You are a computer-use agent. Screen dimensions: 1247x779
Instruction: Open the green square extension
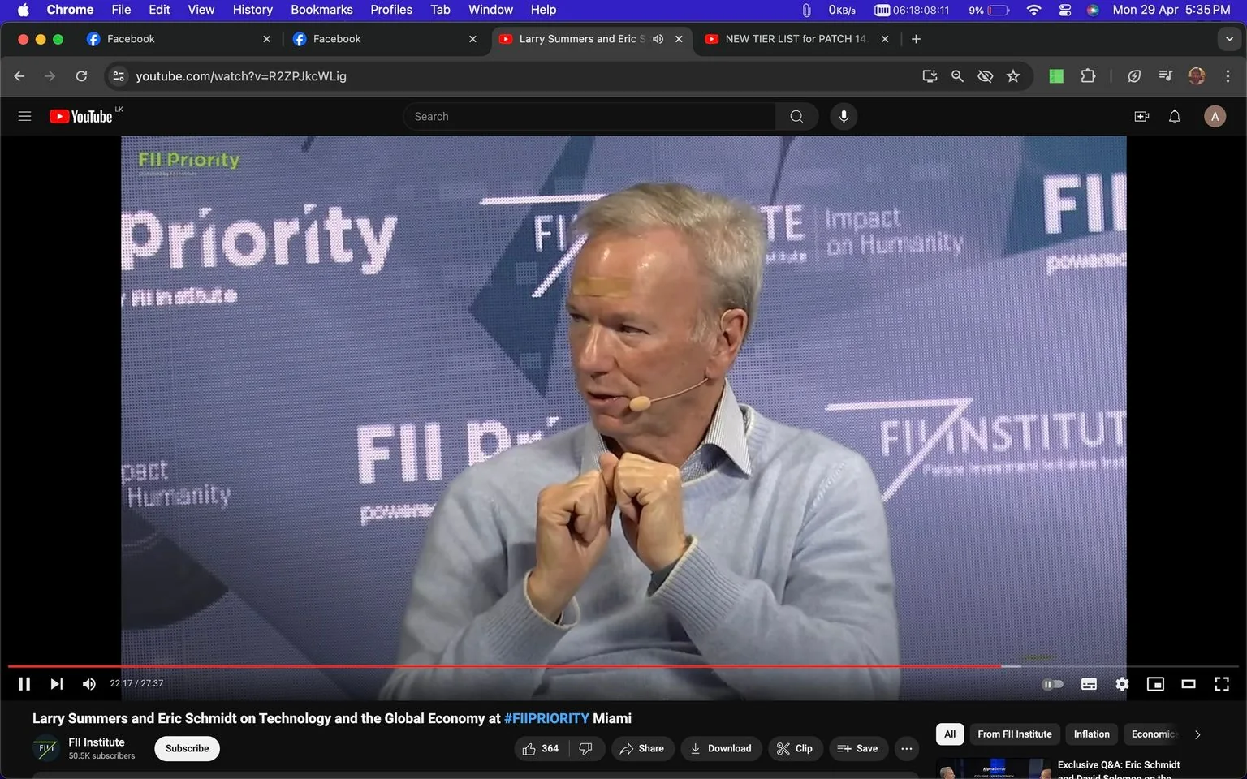coord(1056,75)
